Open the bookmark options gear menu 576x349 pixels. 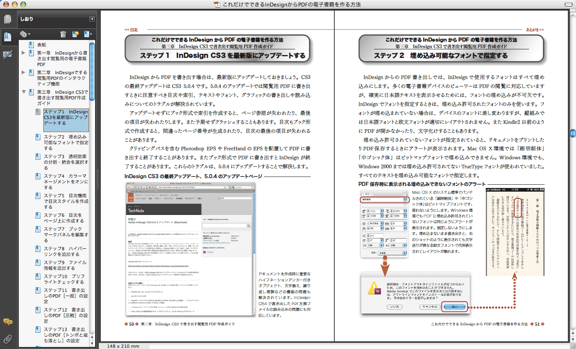[x=25, y=34]
